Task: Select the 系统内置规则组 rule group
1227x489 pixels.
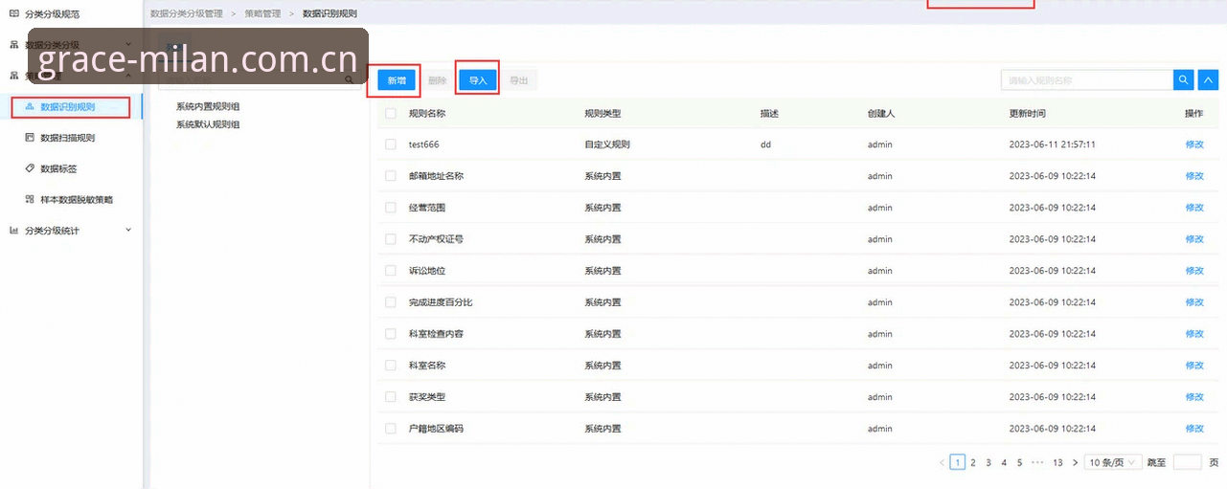Action: [208, 106]
